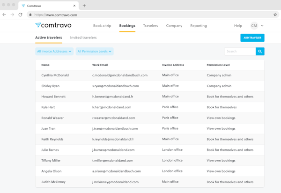Expand All Permission Levels filter

pos(95,52)
